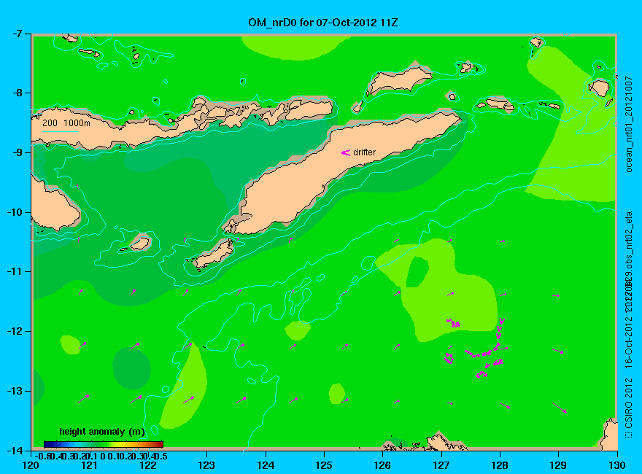Click longitude axis label 121
The image size is (642, 474).
89,465
